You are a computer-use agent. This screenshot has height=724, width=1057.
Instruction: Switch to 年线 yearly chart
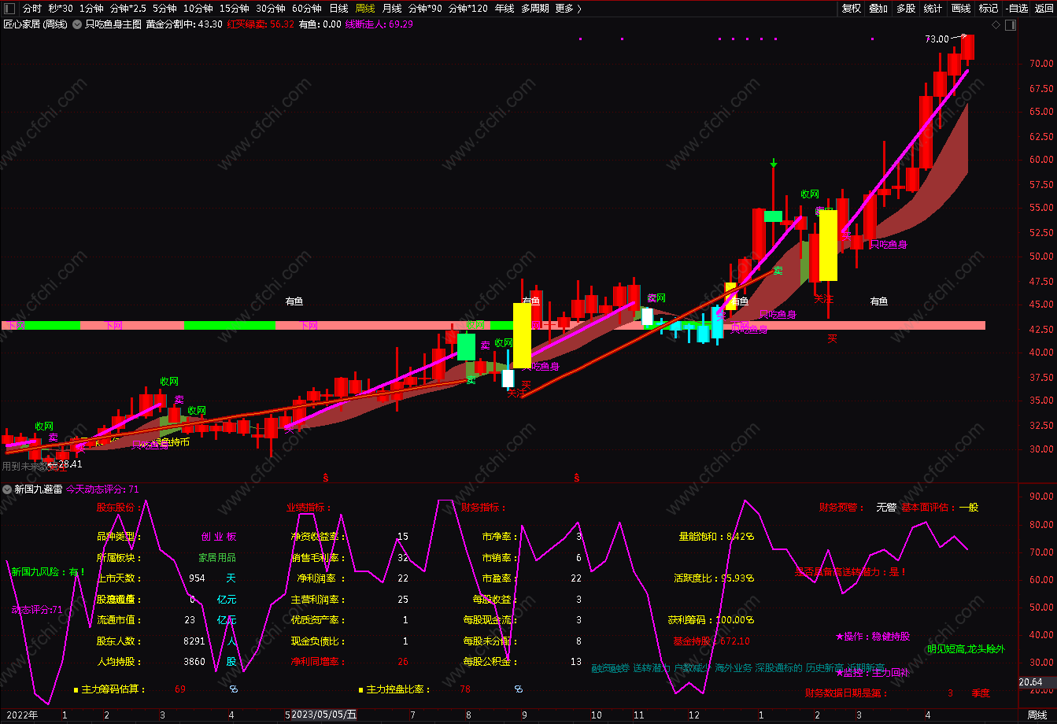coord(504,8)
